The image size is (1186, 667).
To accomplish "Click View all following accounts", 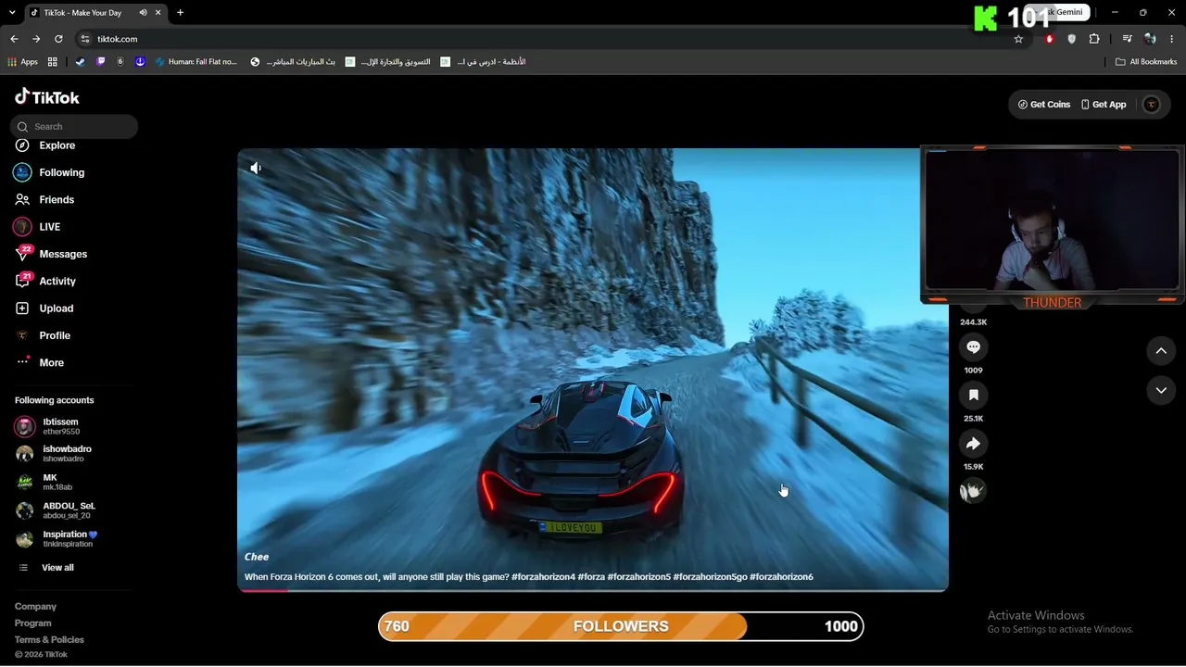I will [45, 568].
